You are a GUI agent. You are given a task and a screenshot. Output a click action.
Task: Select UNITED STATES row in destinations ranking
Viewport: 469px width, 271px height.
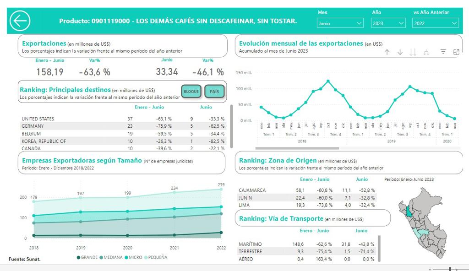38,119
